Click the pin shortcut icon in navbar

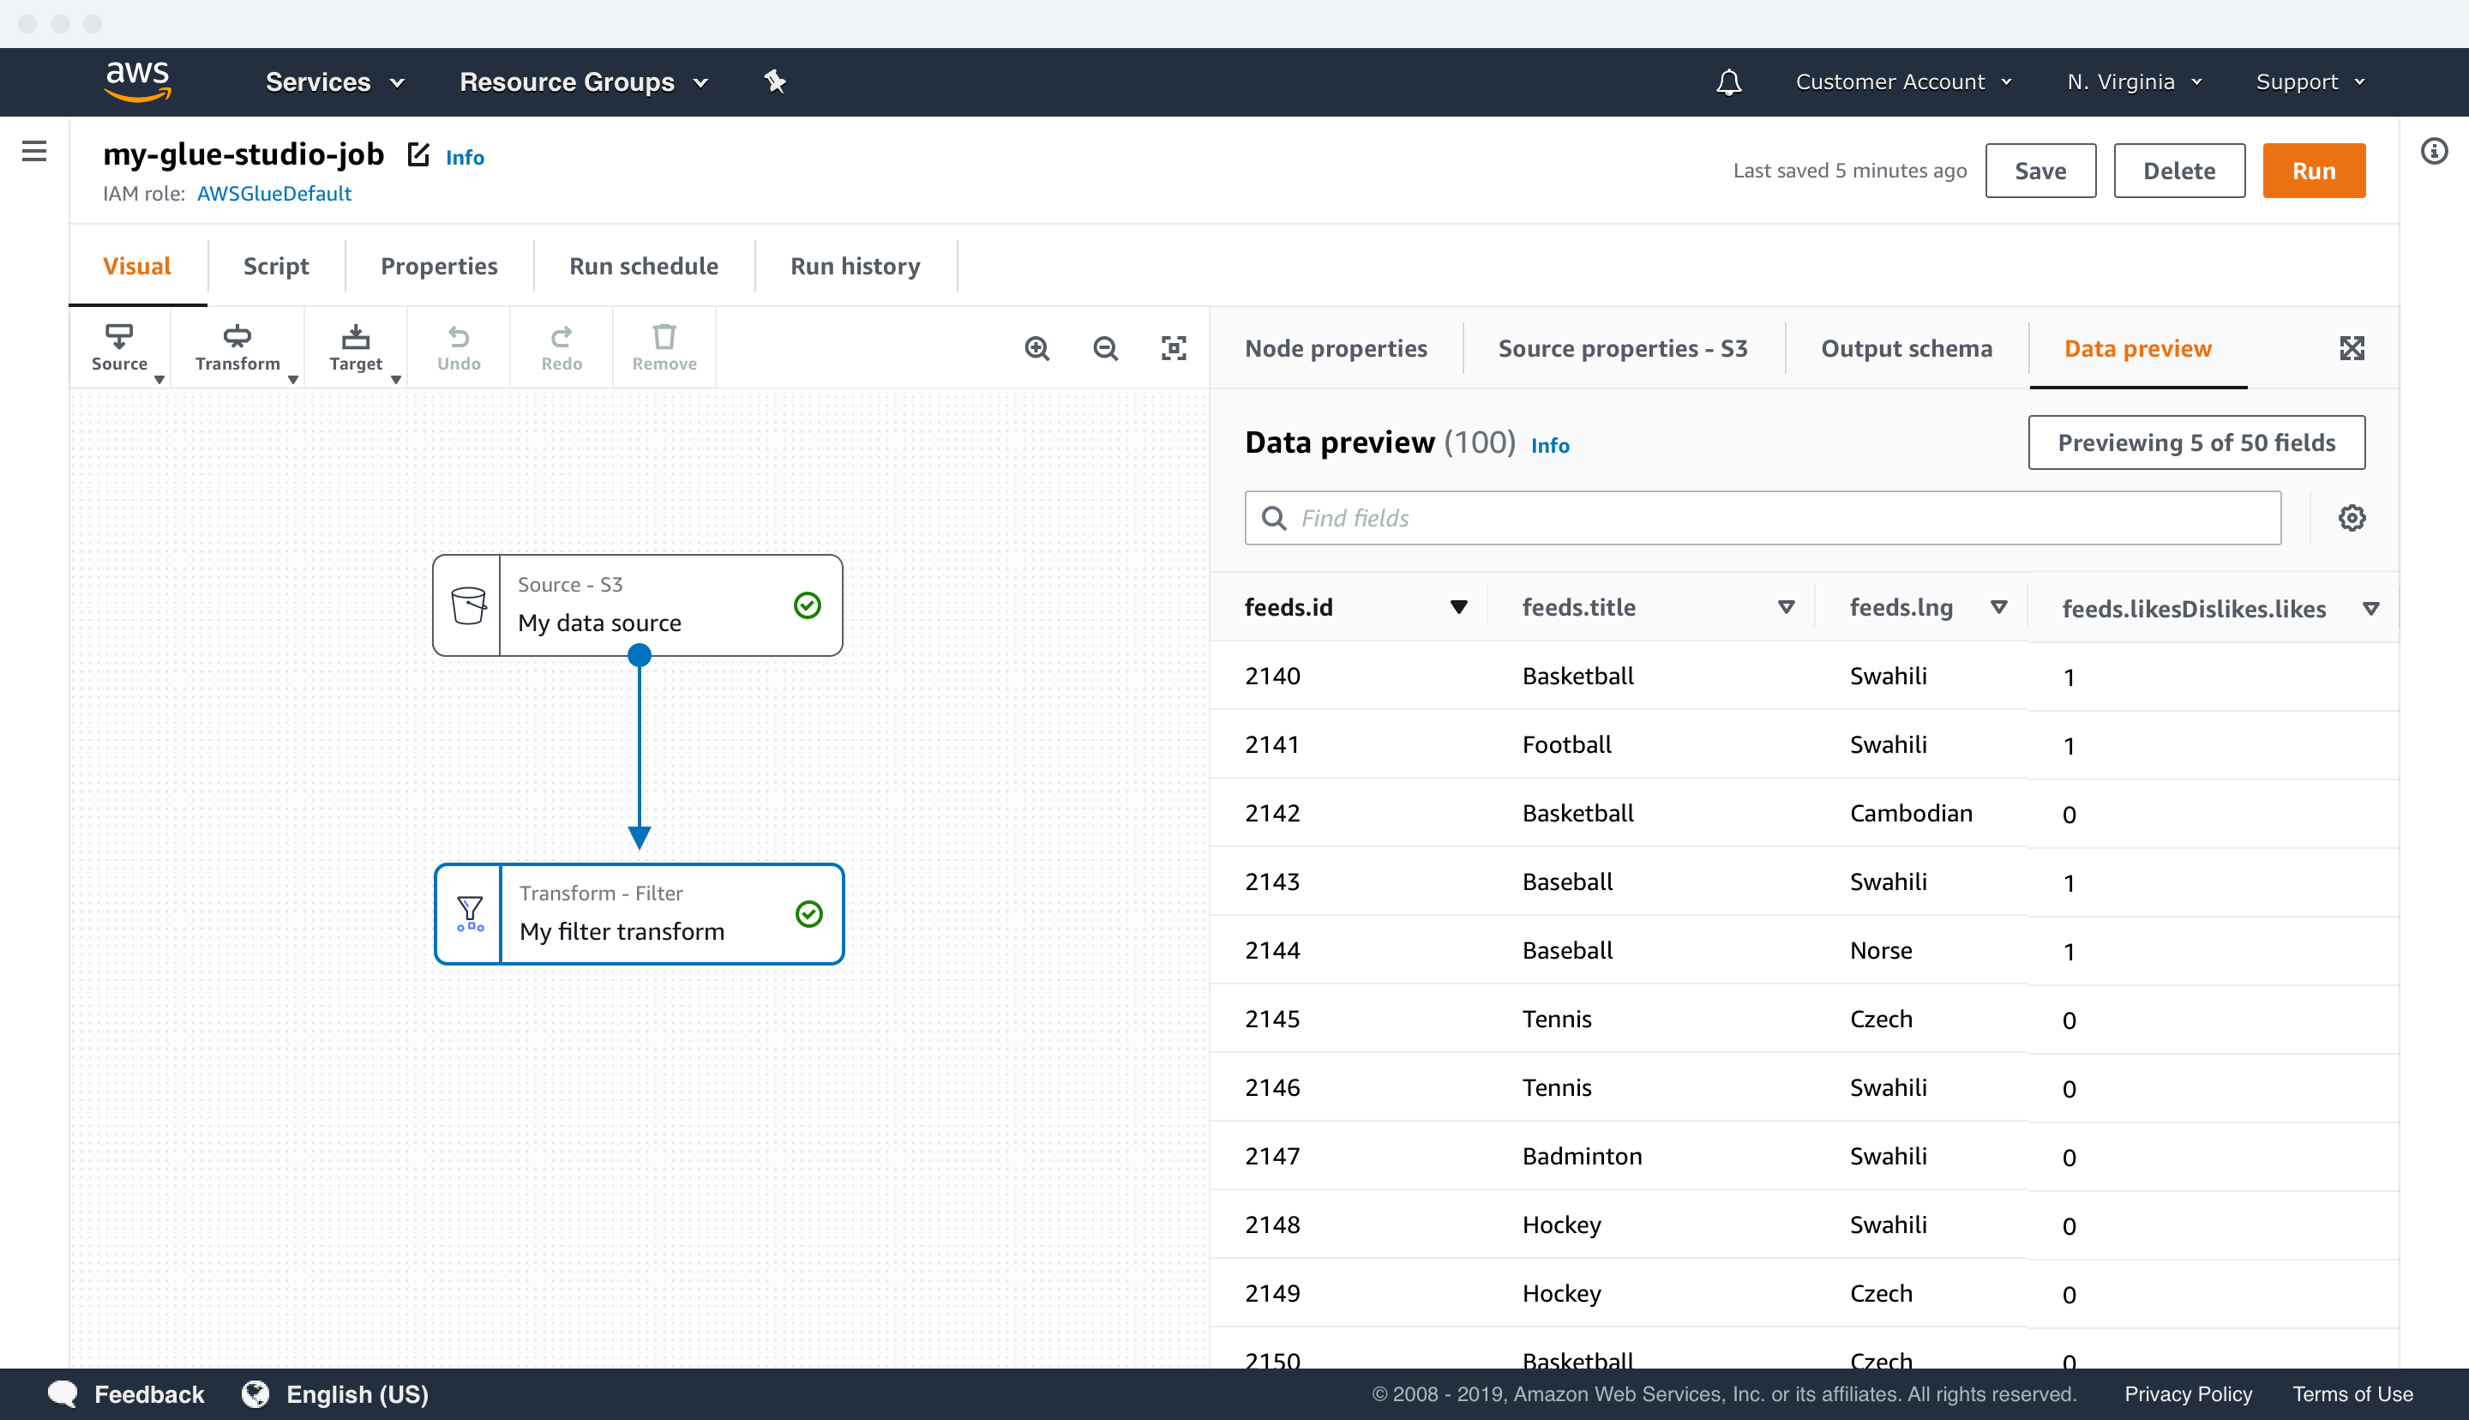pos(775,82)
